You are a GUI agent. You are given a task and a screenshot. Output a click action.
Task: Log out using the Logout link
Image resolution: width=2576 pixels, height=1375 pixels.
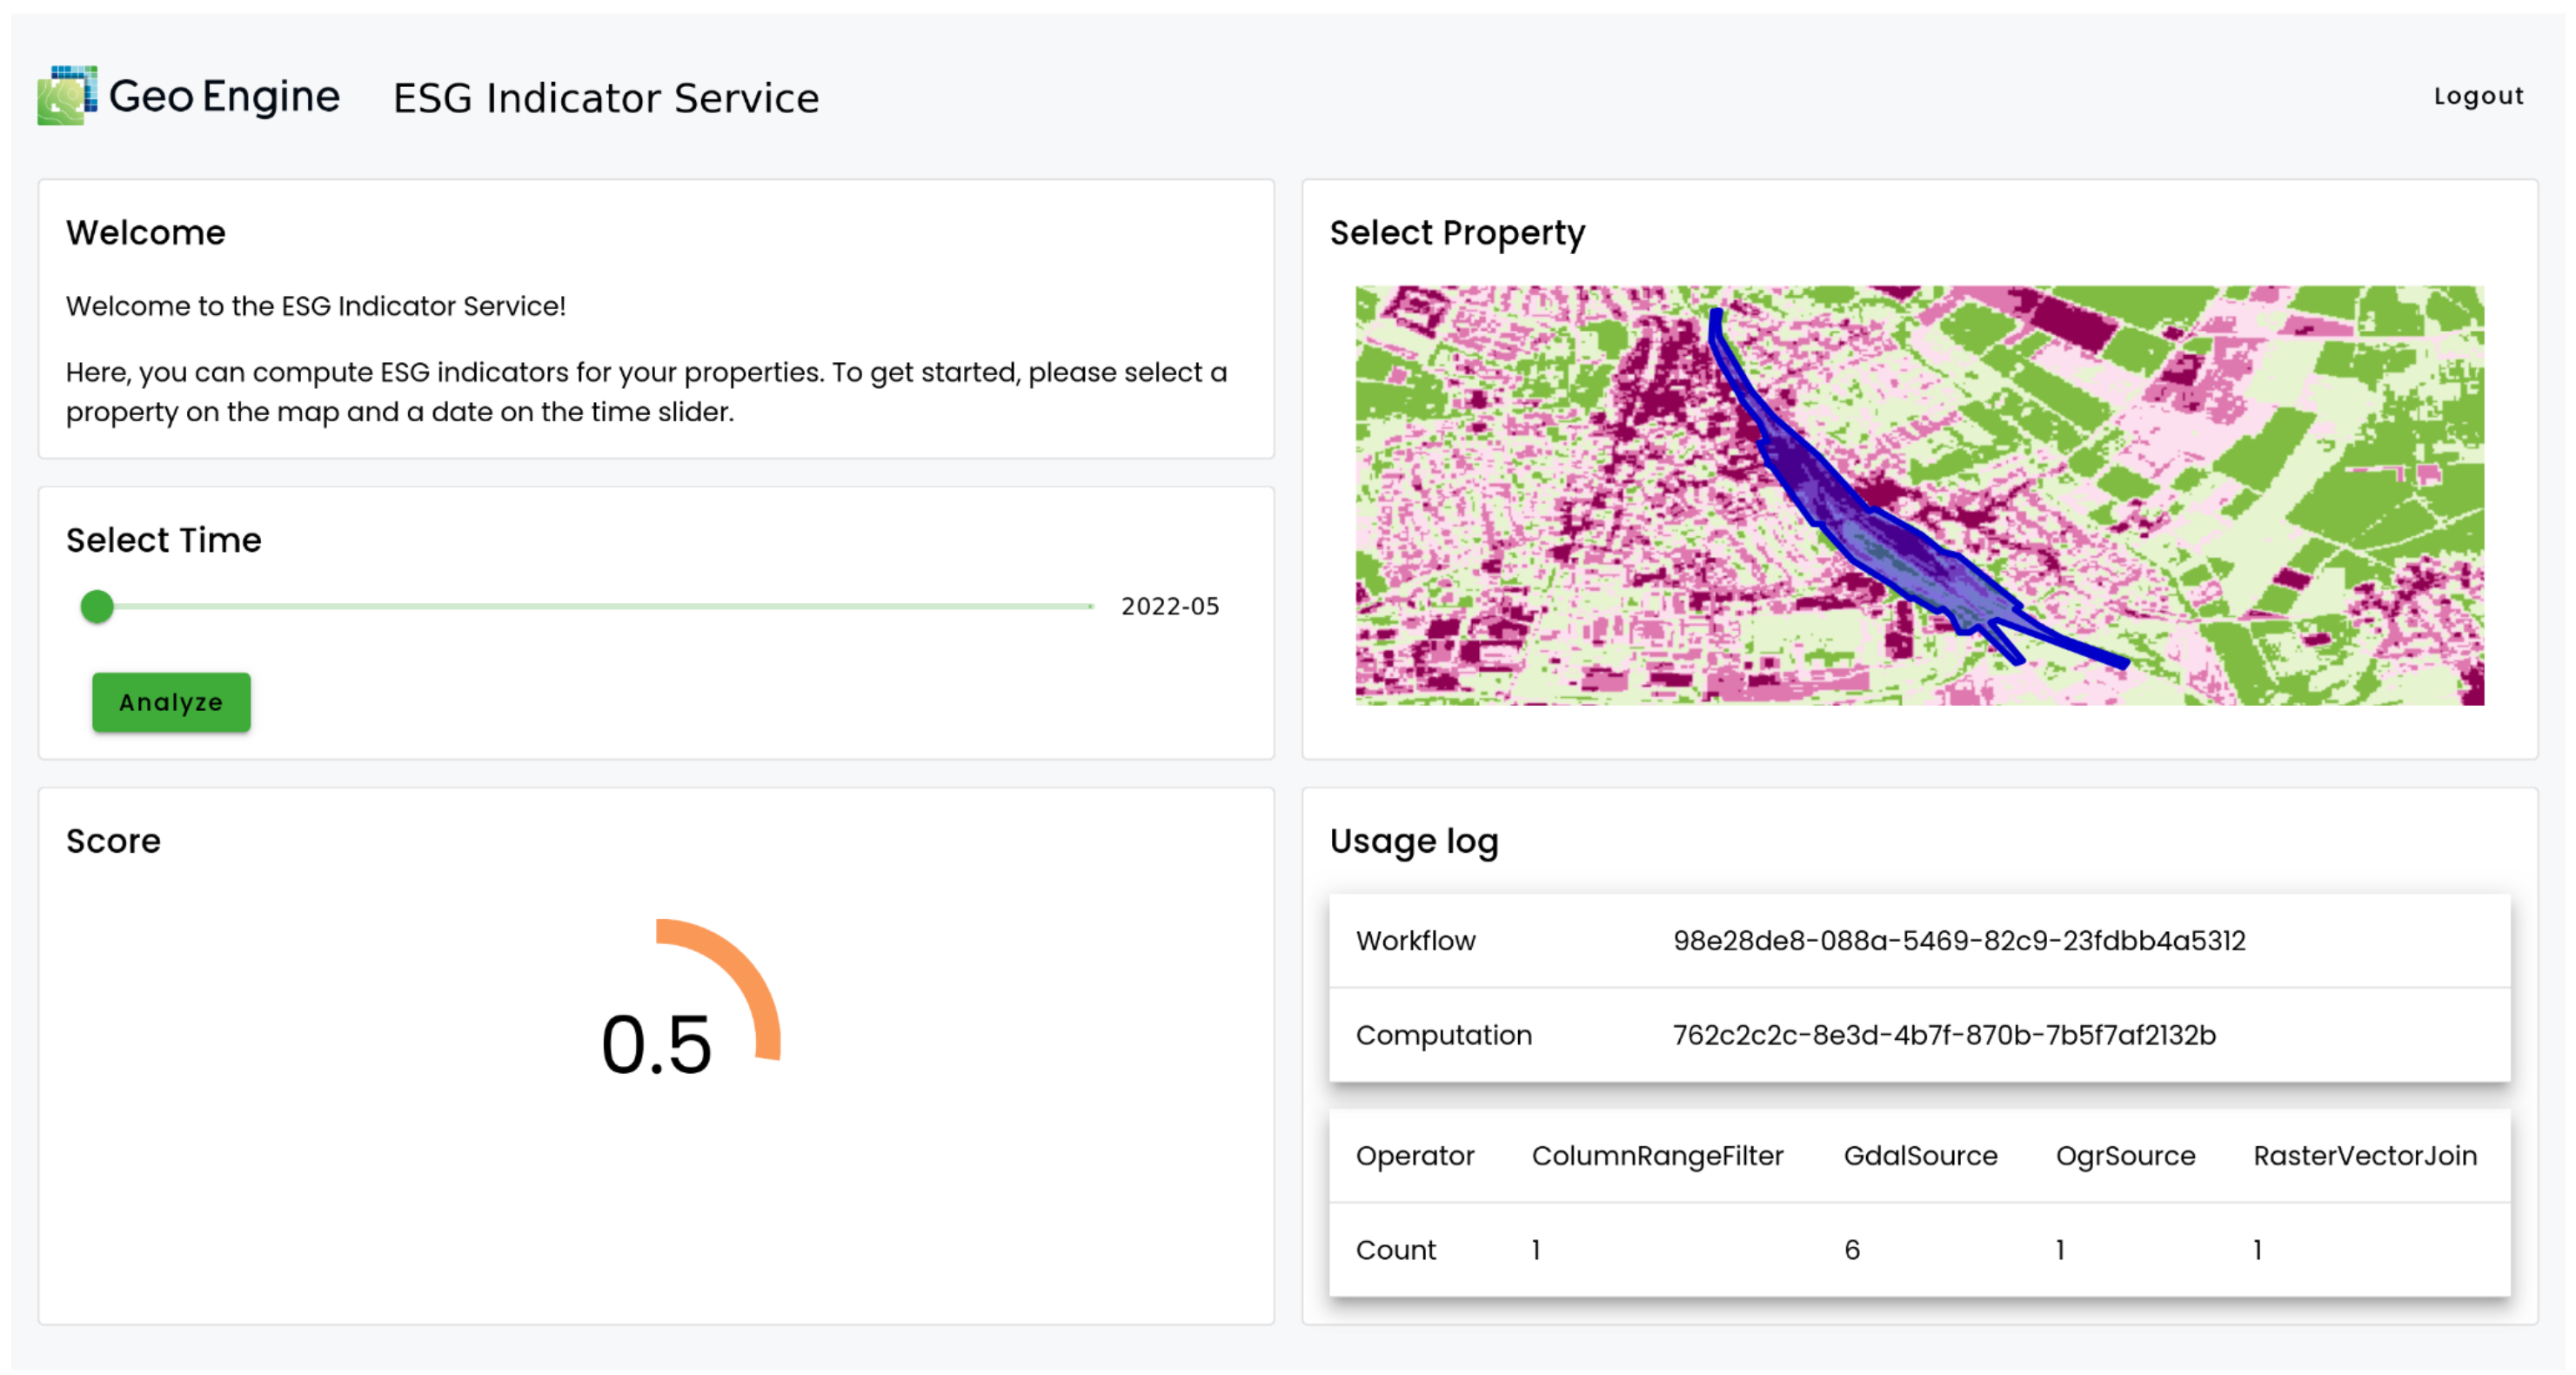click(x=2478, y=96)
